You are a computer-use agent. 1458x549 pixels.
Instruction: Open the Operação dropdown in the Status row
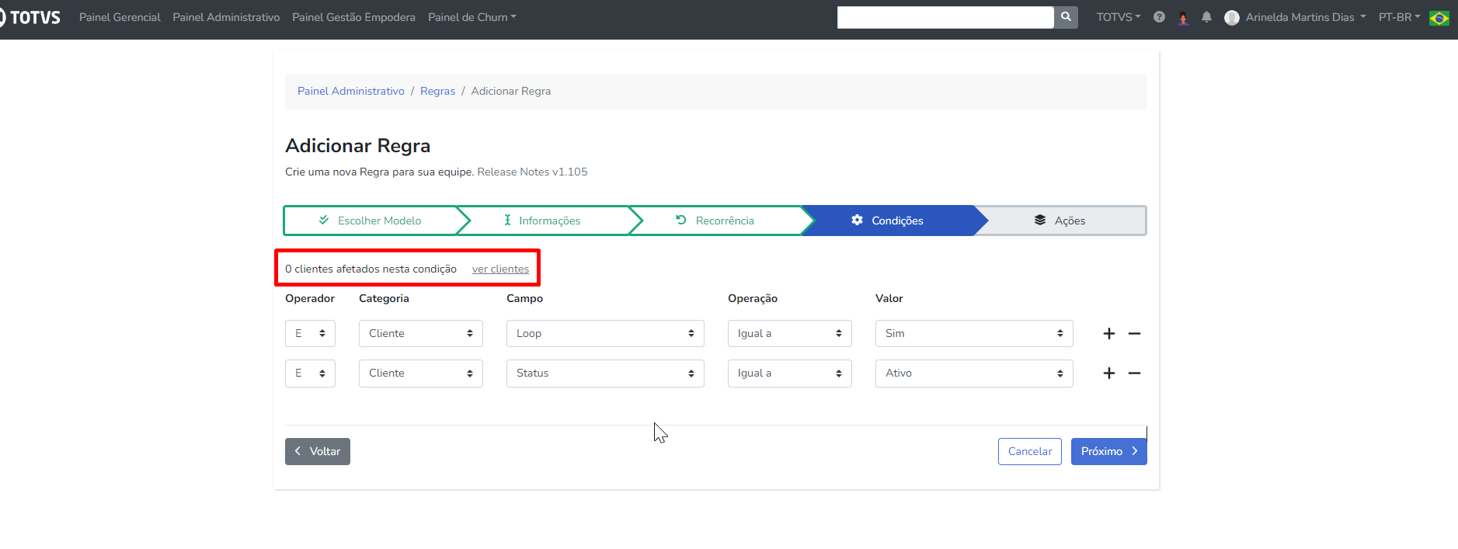789,374
